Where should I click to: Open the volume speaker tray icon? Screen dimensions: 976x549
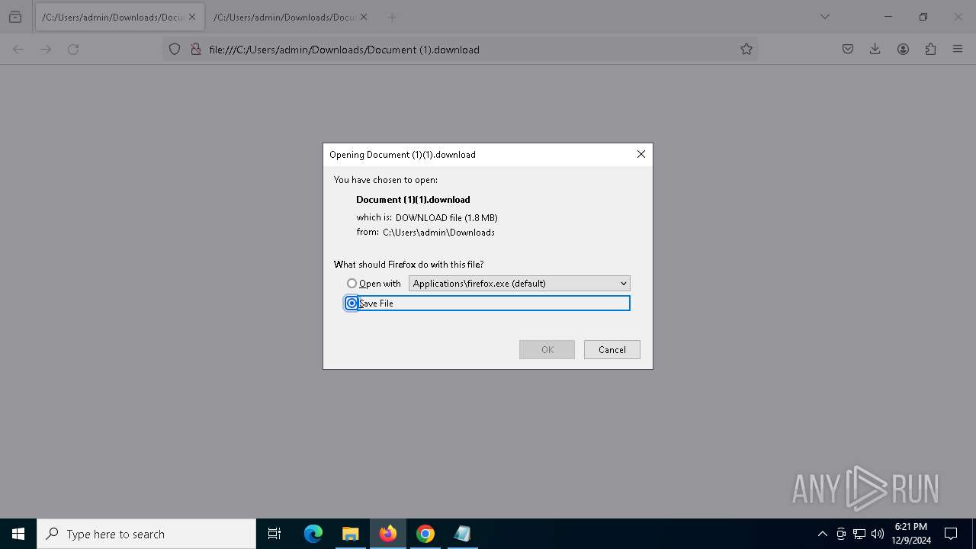[878, 534]
